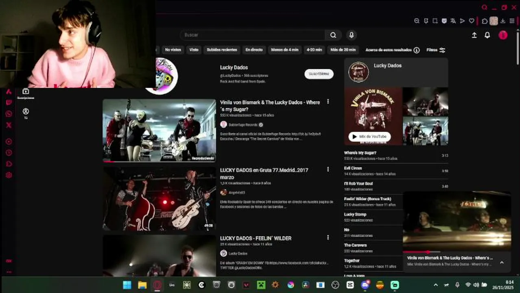
Task: Open File Explorer from the taskbar
Action: [142, 285]
